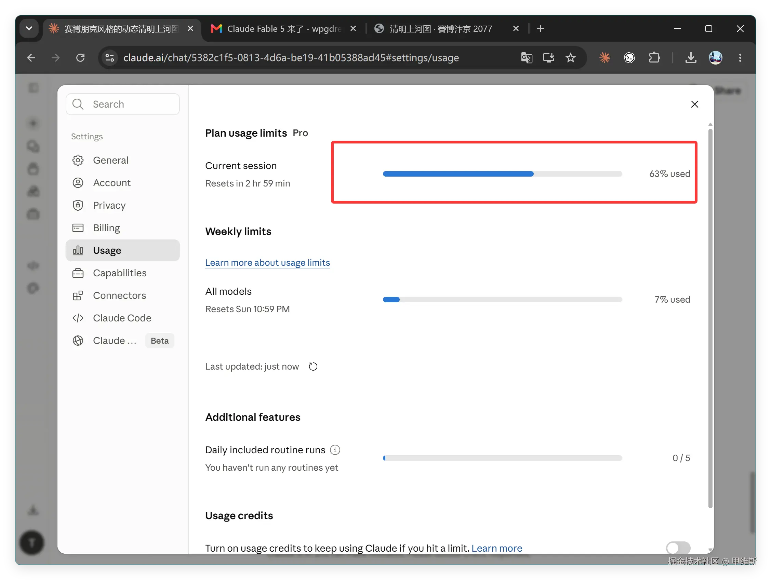Close the Gmail Claude Fable 5 tab
Screen dimensions: 771x580
tap(353, 29)
